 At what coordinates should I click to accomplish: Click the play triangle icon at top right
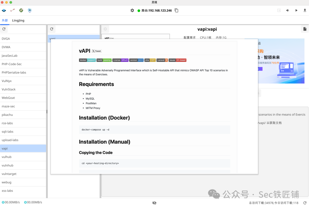tap(296, 10)
